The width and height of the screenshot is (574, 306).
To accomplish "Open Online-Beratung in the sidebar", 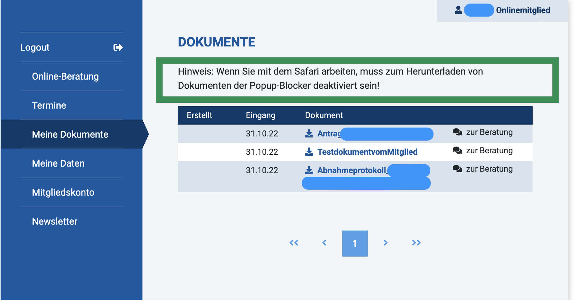I will coord(65,76).
